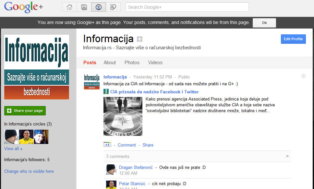Click the Informacija author name on post
The image size is (314, 189).
(115, 77)
